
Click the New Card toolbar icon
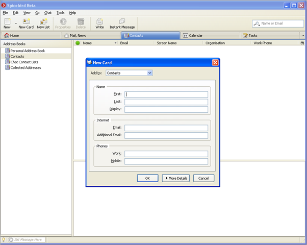26,21
